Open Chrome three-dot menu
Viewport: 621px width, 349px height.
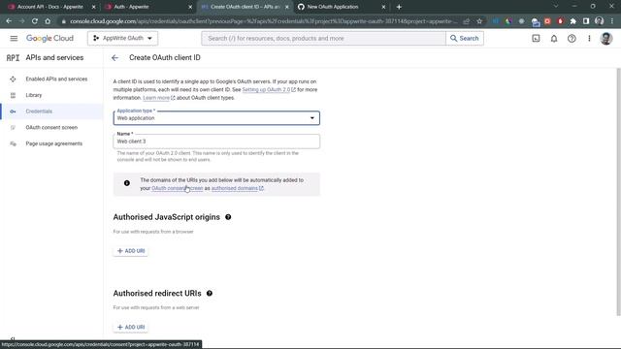click(612, 21)
